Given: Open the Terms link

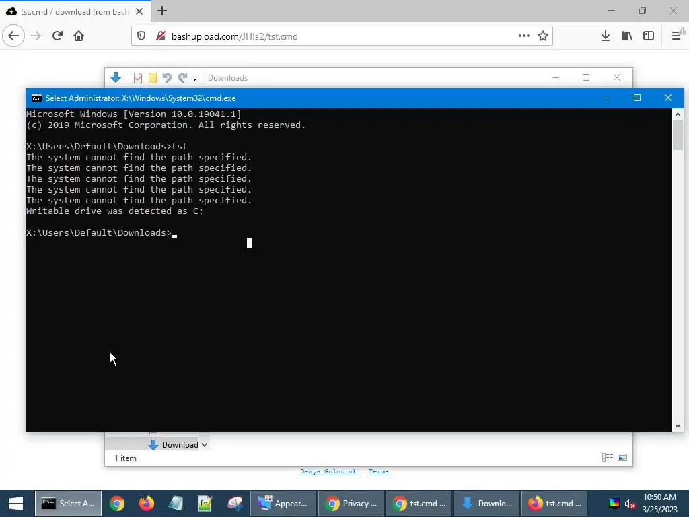Looking at the screenshot, I should pyautogui.click(x=378, y=471).
